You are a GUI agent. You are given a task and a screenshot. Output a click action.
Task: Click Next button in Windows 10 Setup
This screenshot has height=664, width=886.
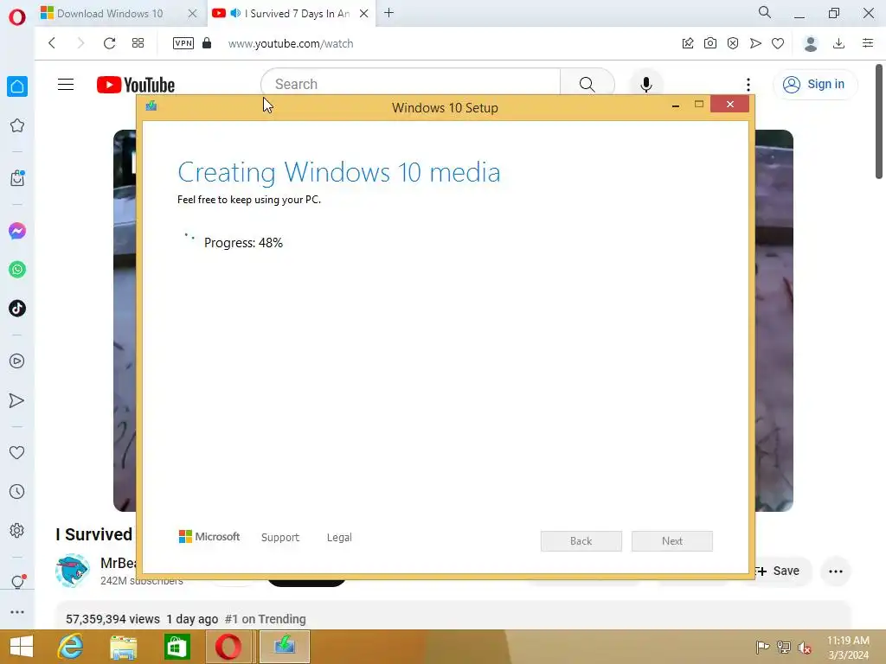click(x=671, y=541)
